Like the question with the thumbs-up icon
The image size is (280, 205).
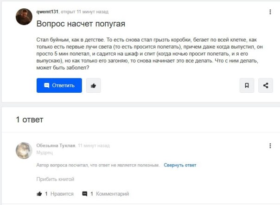[93, 85]
